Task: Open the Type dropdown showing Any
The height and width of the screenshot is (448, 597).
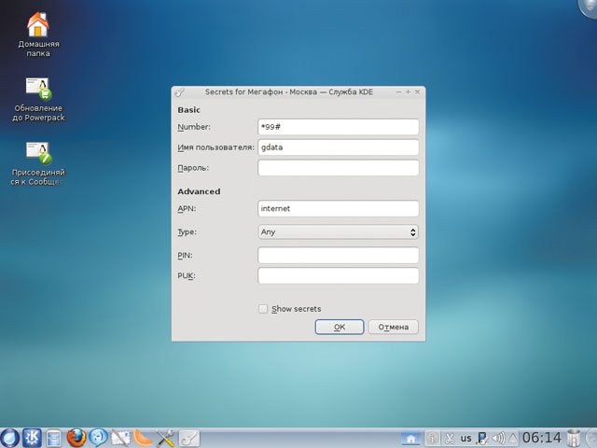Action: tap(338, 231)
